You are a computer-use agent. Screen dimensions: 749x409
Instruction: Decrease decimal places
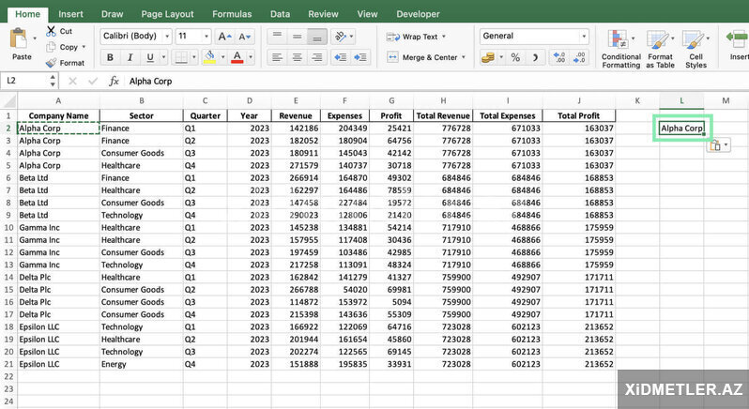click(x=579, y=58)
